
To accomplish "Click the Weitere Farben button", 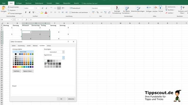I will tap(28, 71).
